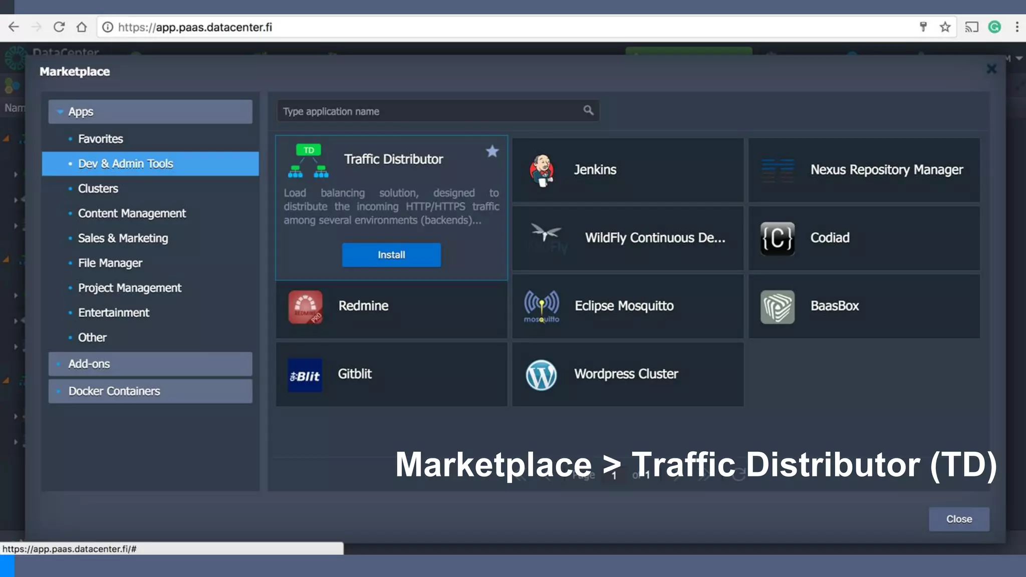Select the Clusters category
1026x577 pixels.
click(x=98, y=189)
